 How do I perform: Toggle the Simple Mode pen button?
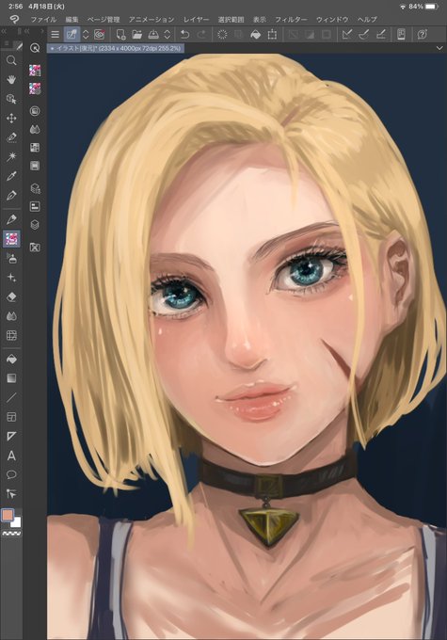(x=72, y=34)
